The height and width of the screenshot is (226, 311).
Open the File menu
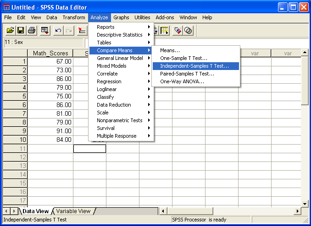pos(8,17)
